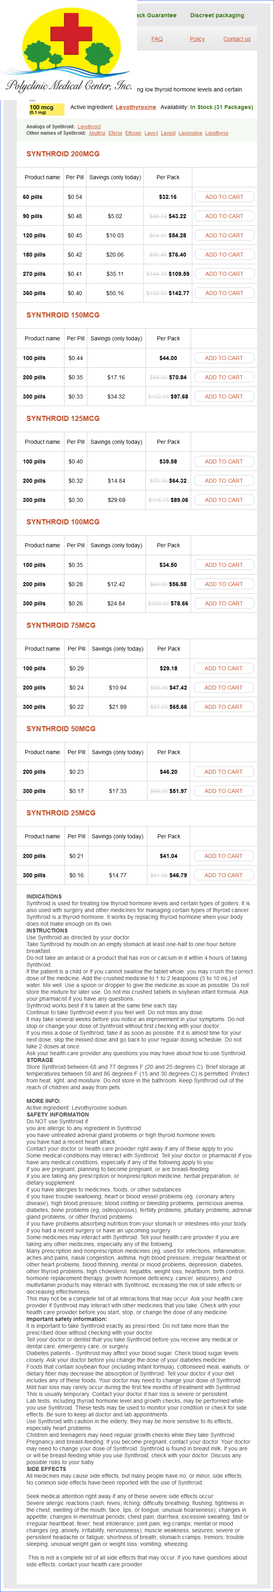Image resolution: width=274 pixels, height=1592 pixels.
Task: Add 300 pills Synthroid 125mcg to cart
Action: (224, 500)
